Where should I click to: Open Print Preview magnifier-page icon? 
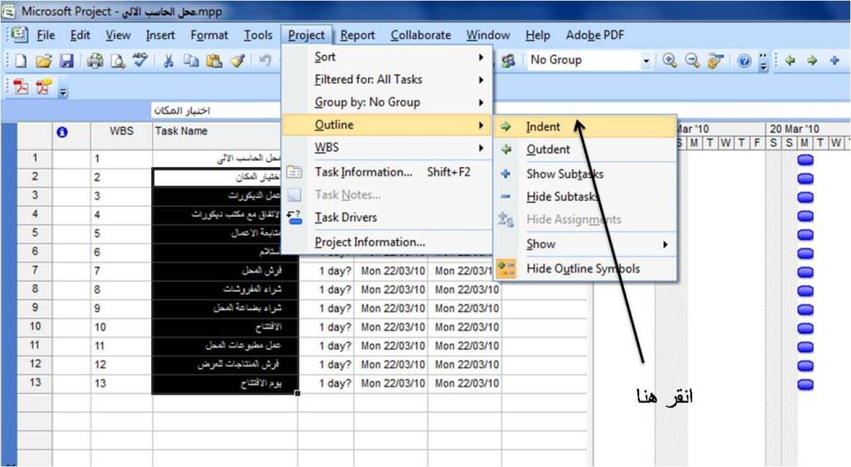click(x=118, y=61)
